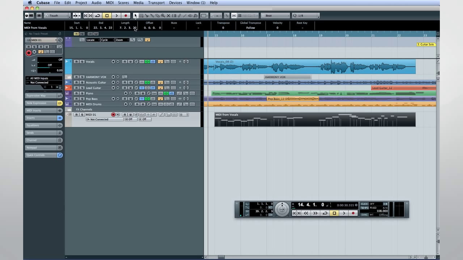The image size is (463, 260).
Task: Mute the Vocals track
Action: click(76, 61)
